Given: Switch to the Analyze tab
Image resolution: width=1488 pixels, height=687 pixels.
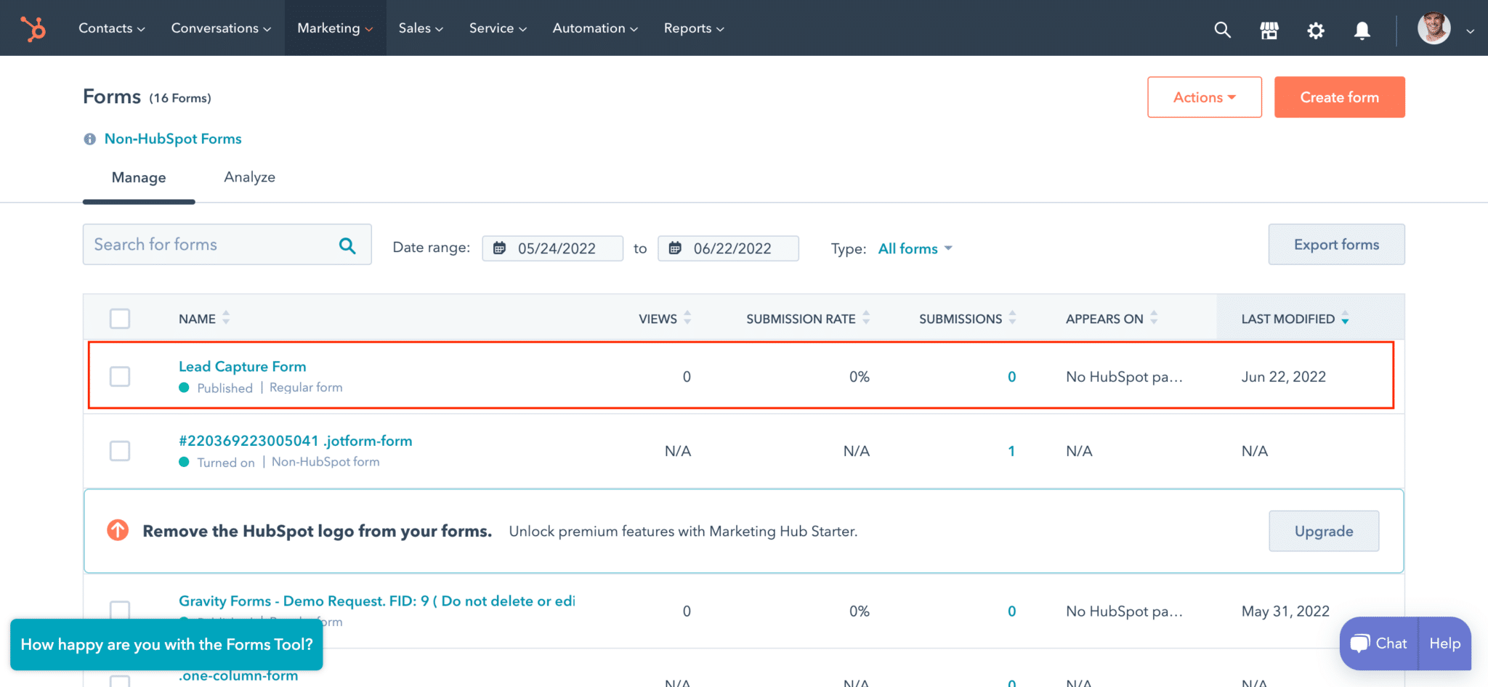Looking at the screenshot, I should coord(249,176).
